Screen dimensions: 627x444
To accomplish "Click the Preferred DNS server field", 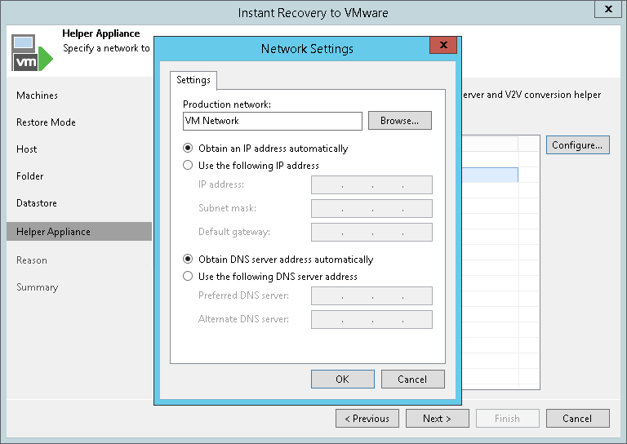I will click(x=371, y=295).
